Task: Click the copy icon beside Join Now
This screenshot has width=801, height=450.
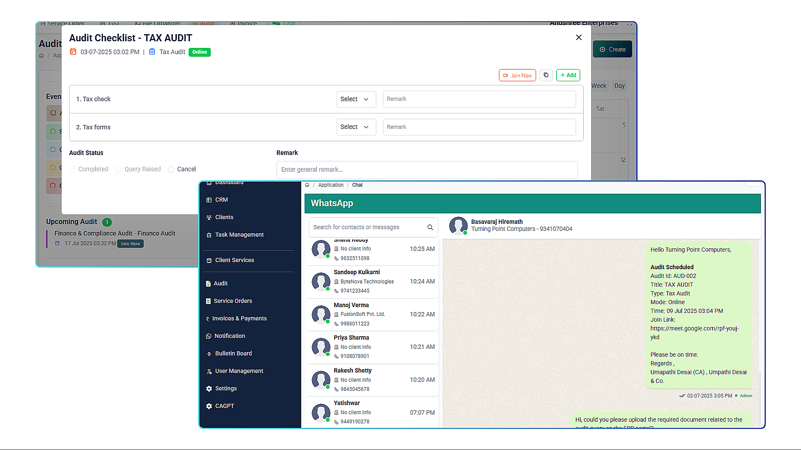Action: click(546, 75)
